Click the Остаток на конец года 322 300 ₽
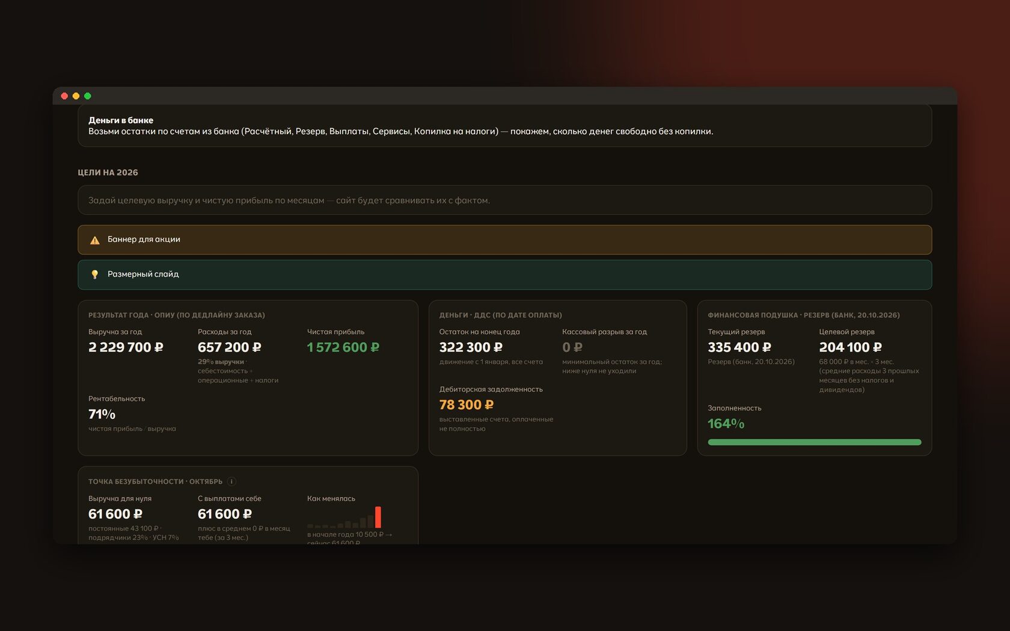 point(471,347)
